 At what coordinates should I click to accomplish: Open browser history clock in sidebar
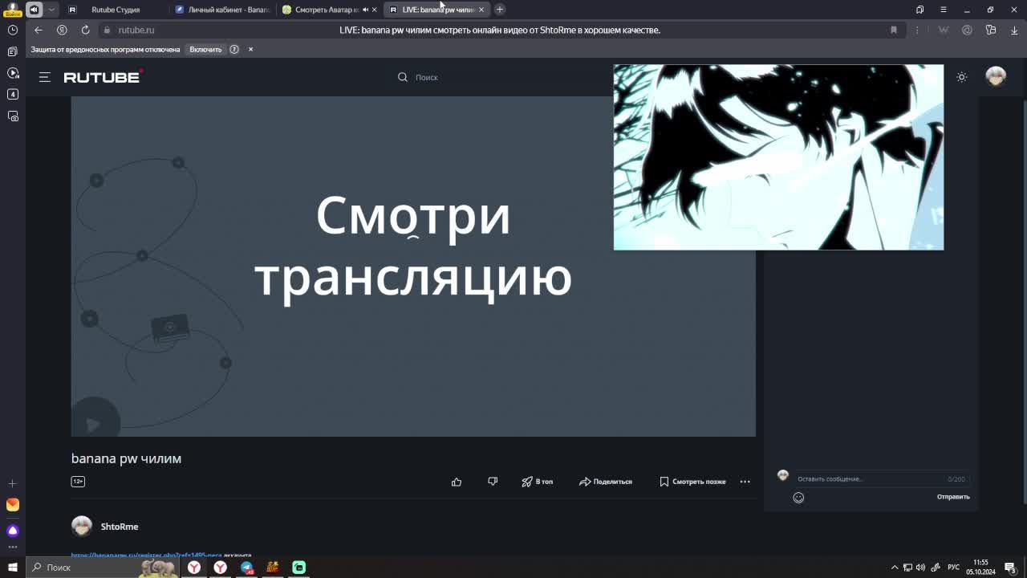pyautogui.click(x=13, y=30)
